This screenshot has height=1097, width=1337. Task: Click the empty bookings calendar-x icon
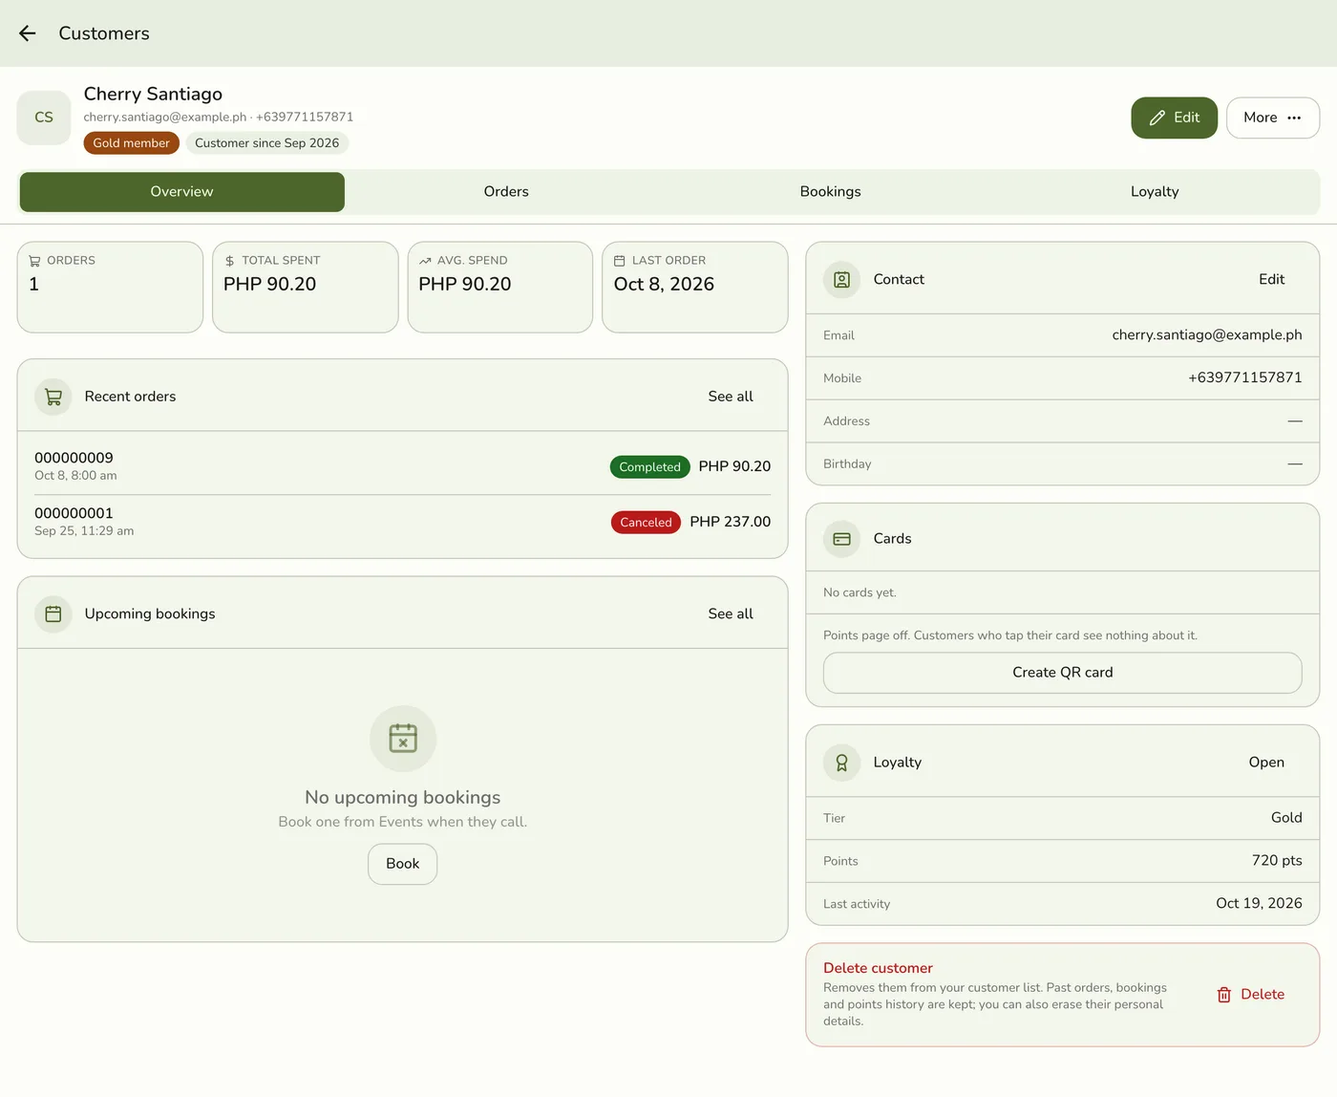click(403, 739)
